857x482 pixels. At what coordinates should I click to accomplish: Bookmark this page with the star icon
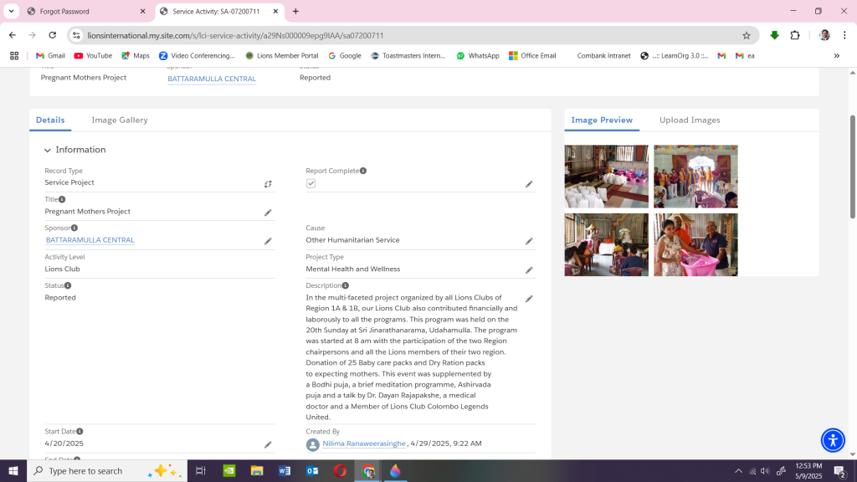(747, 35)
